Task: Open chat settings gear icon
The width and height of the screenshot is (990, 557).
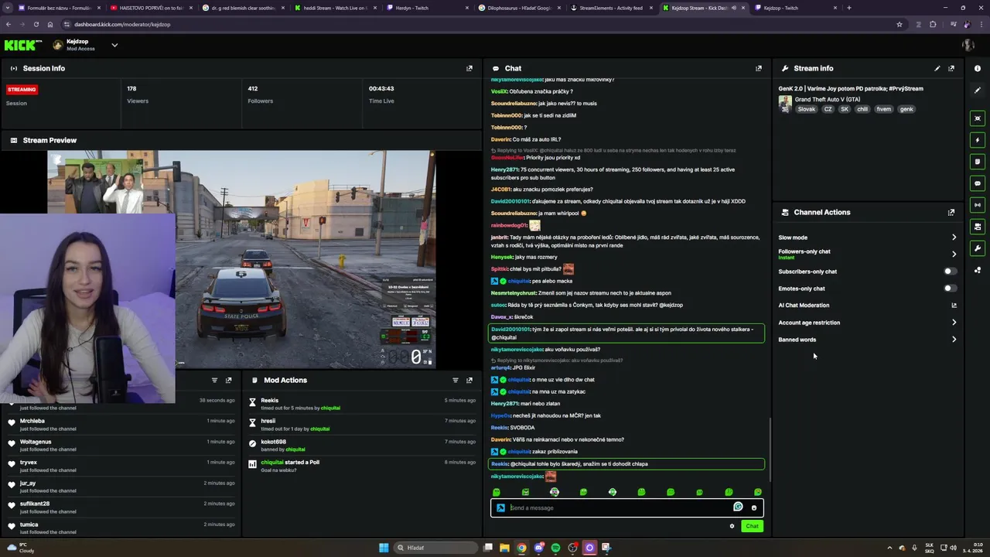Action: (732, 526)
